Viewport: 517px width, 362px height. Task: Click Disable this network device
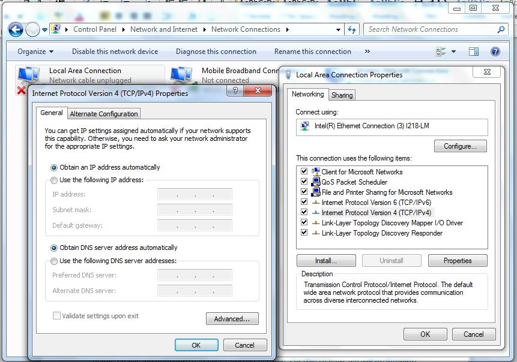point(115,52)
